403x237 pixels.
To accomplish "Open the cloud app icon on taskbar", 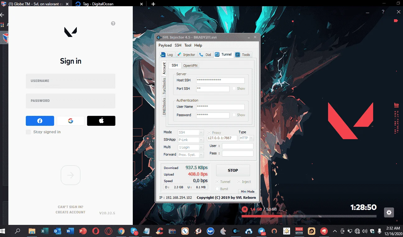I will point(249,231).
